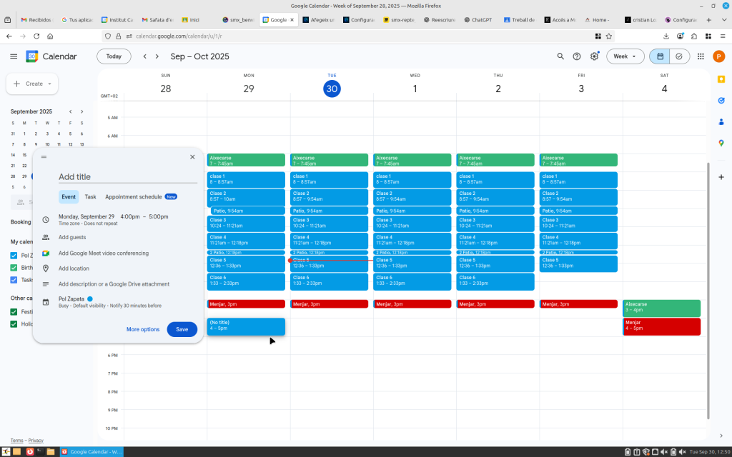Screen dimensions: 732x457
Task: Open Google Maps in the side panel
Action: pyautogui.click(x=721, y=143)
